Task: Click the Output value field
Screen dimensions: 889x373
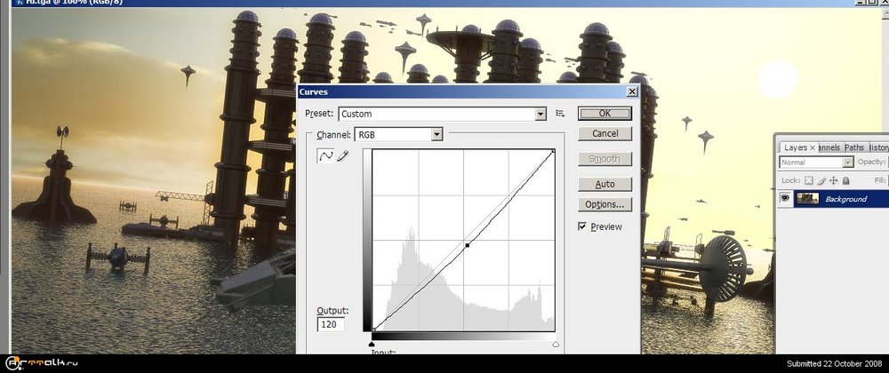Action: 331,325
